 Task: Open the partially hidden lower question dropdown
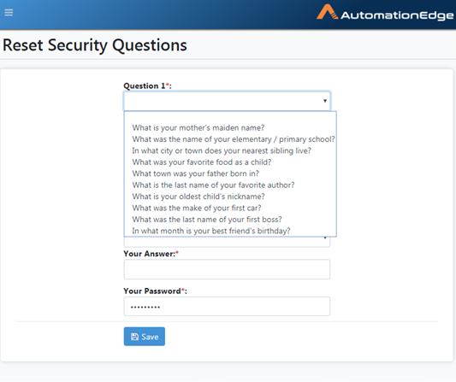coord(227,242)
